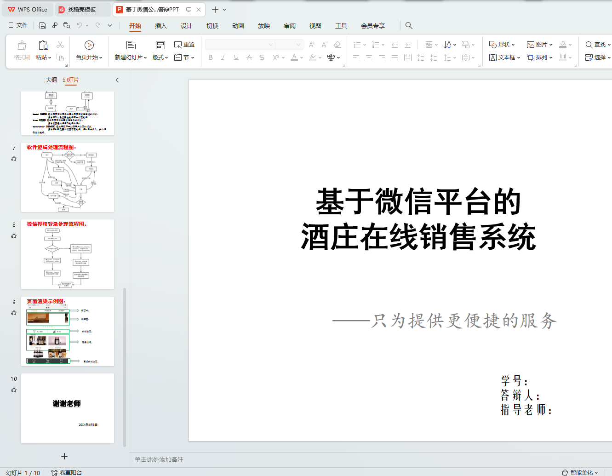Click the Paste (粘贴) clipboard icon
This screenshot has width=612, height=476.
43,45
